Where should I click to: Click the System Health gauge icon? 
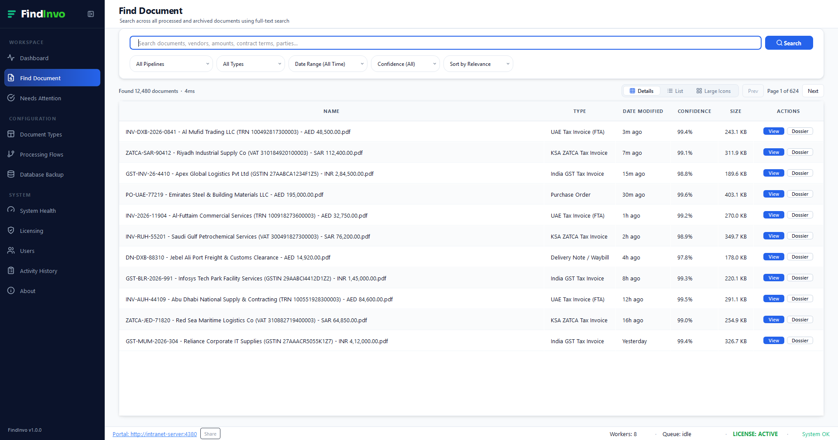(x=11, y=210)
